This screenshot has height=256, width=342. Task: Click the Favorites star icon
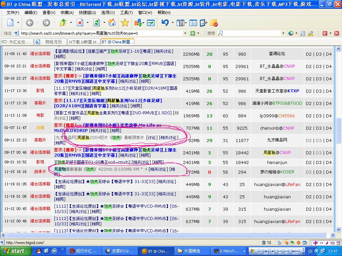point(125,23)
